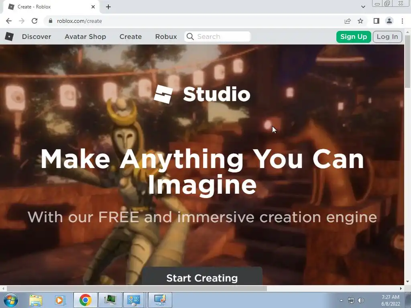Open Windows Media Player taskbar icon
411x308 pixels.
(x=60, y=300)
